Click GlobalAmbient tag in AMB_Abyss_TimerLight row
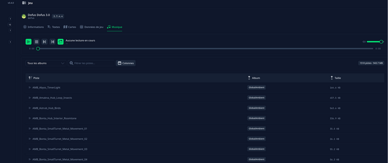Screen dimensions: 388x163 click(x=256, y=87)
